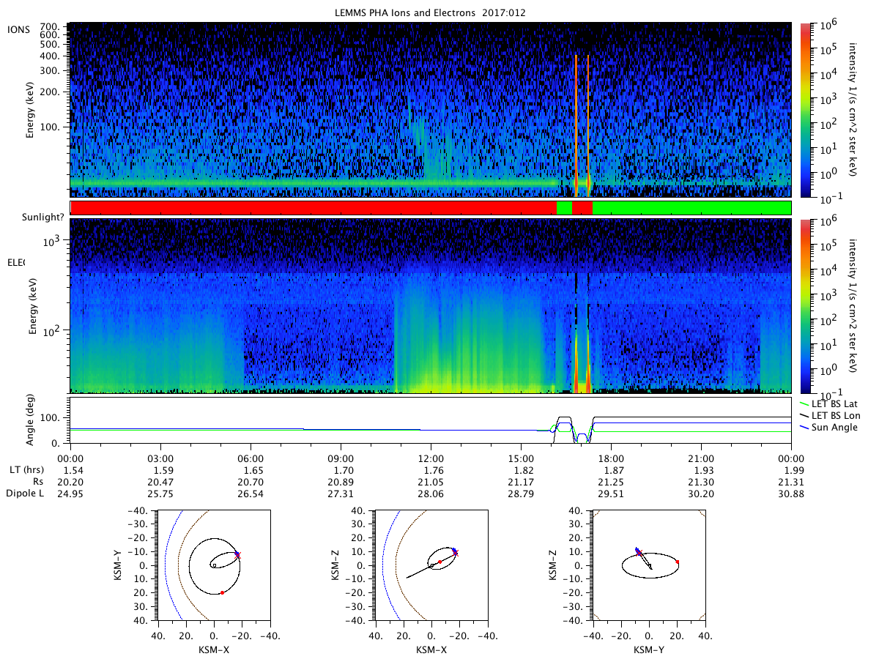This screenshot has width=879, height=659.
Task: Select the Sun Angle legend entry
Action: 828,427
